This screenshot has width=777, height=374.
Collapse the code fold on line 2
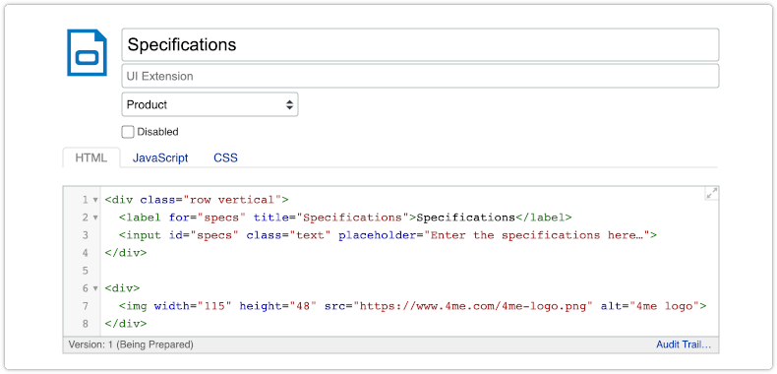tap(95, 218)
